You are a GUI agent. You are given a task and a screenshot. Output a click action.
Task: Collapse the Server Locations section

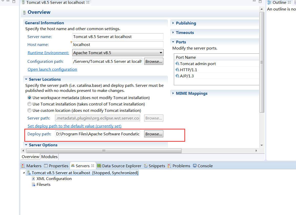point(26,79)
